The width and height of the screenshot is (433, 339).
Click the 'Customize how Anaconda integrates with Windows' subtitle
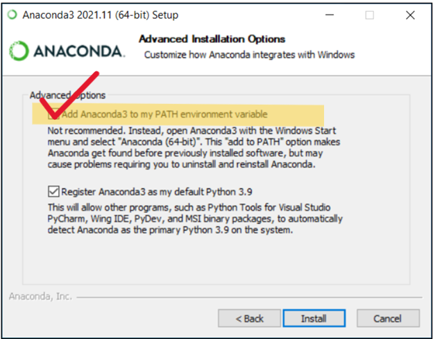249,55
